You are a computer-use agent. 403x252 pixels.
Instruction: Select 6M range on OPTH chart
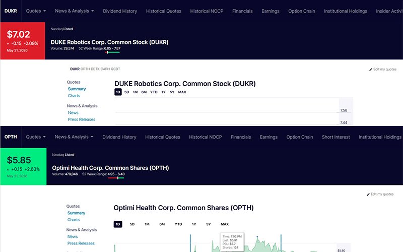pos(162,224)
